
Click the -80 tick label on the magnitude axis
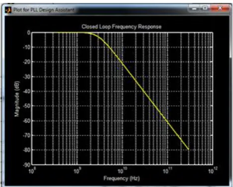[26, 150]
